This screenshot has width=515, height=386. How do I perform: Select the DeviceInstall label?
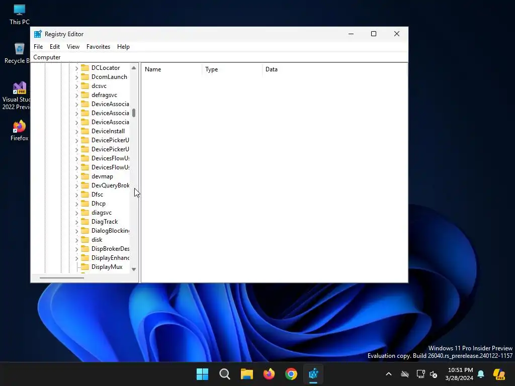point(108,131)
